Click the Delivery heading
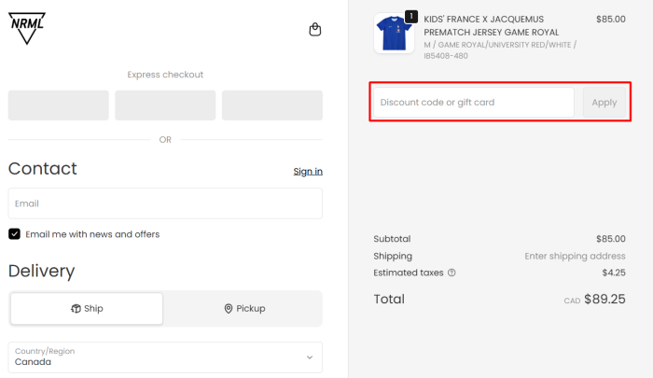653x378 pixels. [42, 271]
